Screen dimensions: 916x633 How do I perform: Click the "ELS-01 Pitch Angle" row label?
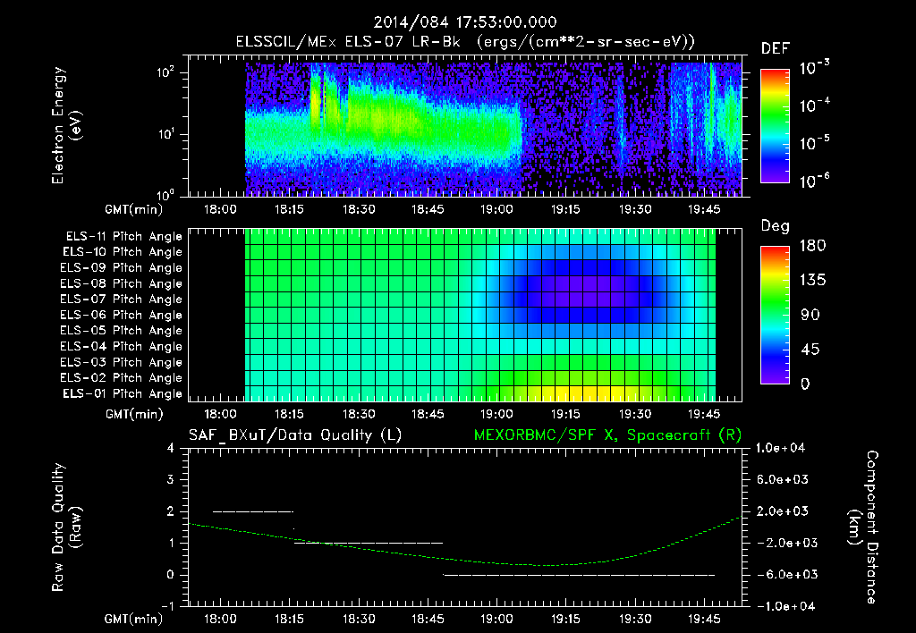tap(123, 393)
